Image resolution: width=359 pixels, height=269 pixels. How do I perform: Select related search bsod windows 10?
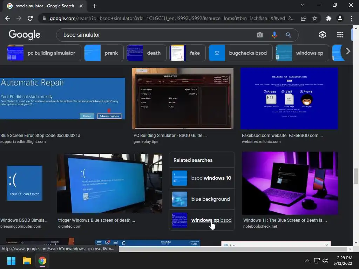202,178
